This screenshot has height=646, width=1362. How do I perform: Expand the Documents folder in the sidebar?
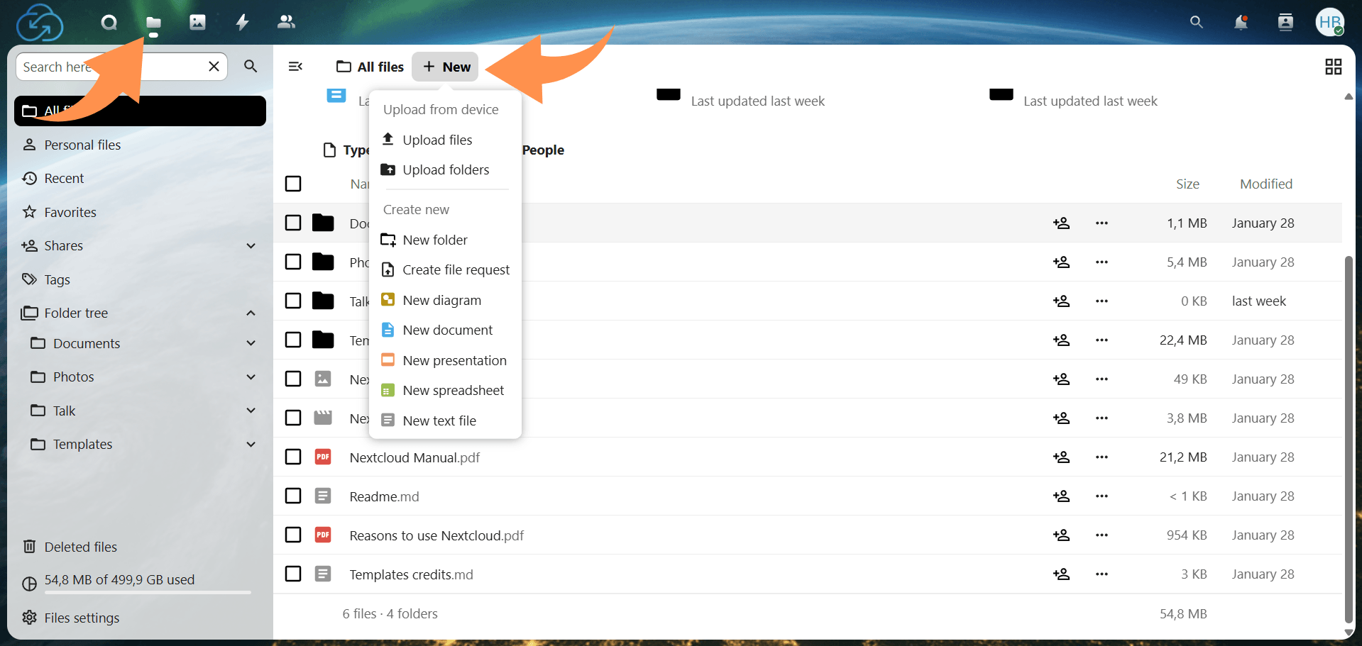point(251,343)
